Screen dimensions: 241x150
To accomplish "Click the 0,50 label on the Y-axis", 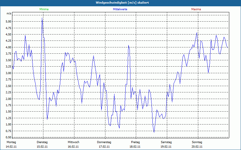I will [8, 137].
